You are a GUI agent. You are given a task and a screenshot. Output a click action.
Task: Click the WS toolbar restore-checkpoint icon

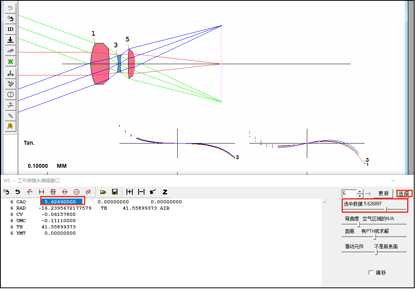6,192
